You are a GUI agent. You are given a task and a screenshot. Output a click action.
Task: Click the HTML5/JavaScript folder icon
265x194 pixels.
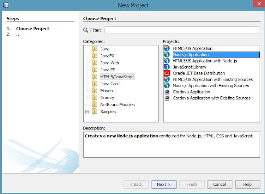point(94,77)
